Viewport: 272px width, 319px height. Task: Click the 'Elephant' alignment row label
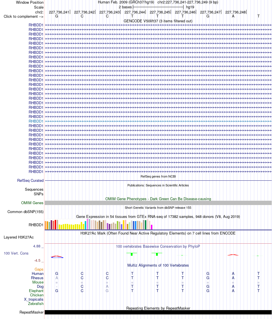(36, 291)
